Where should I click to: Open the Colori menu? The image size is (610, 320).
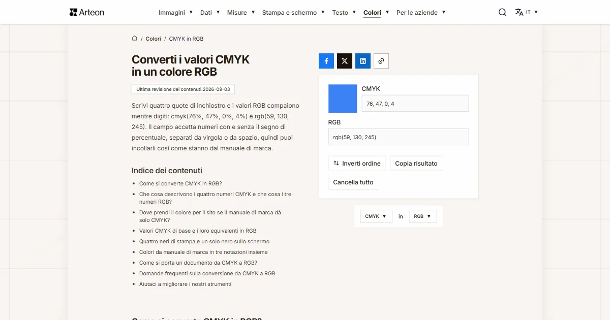click(376, 12)
